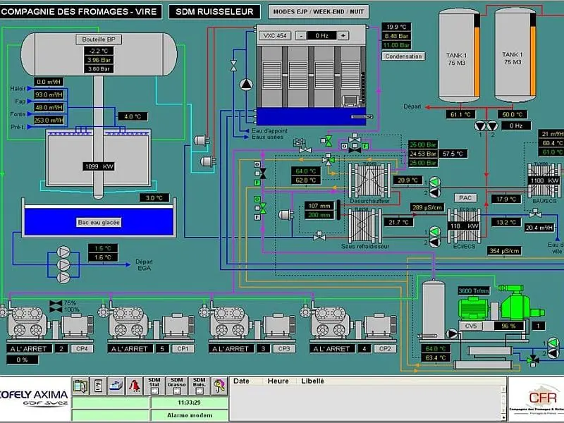Click the map book toolbar icon
The height and width of the screenshot is (423, 564).
click(x=80, y=385)
